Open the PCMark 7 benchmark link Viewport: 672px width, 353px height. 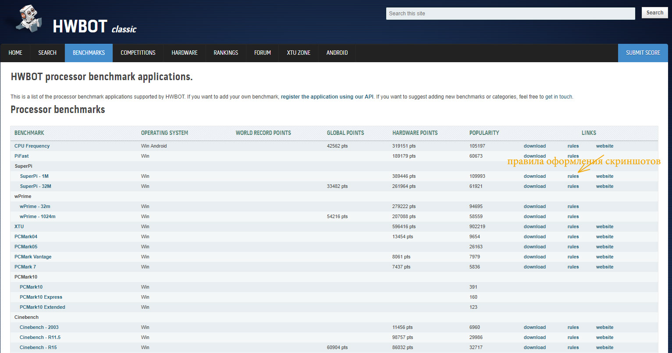click(x=25, y=267)
